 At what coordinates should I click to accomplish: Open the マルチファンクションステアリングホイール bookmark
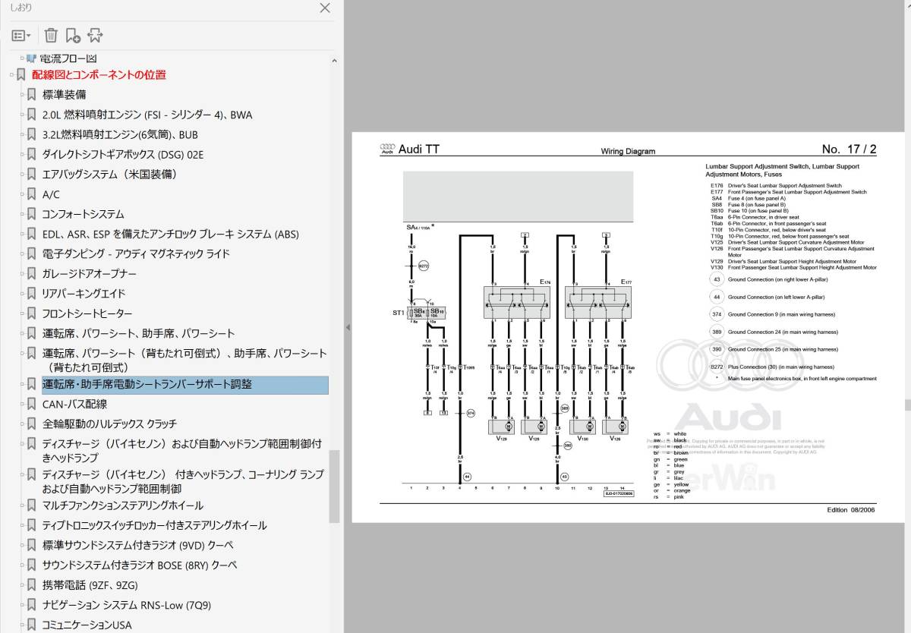click(x=123, y=505)
